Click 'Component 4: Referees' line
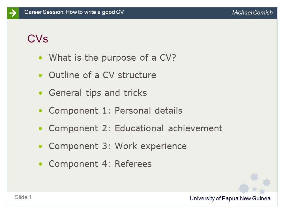The image size is (285, 213). click(100, 164)
